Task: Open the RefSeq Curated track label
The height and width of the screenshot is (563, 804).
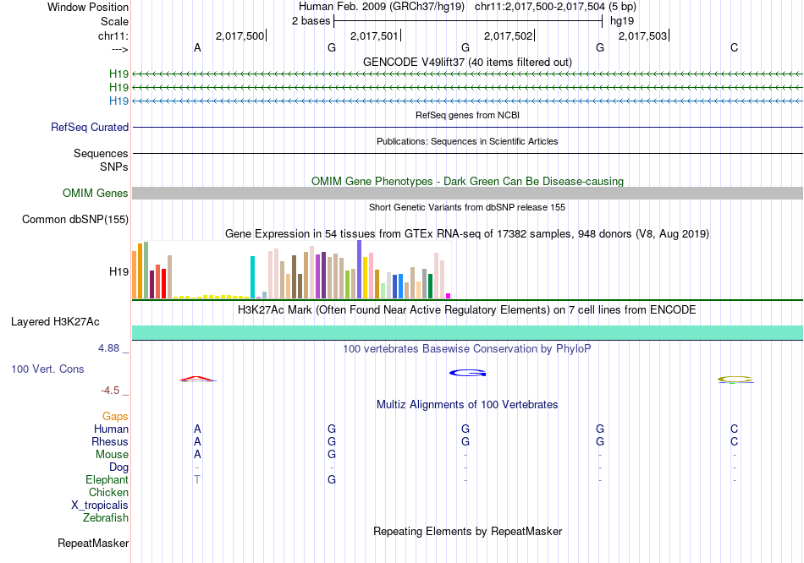Action: click(x=89, y=127)
